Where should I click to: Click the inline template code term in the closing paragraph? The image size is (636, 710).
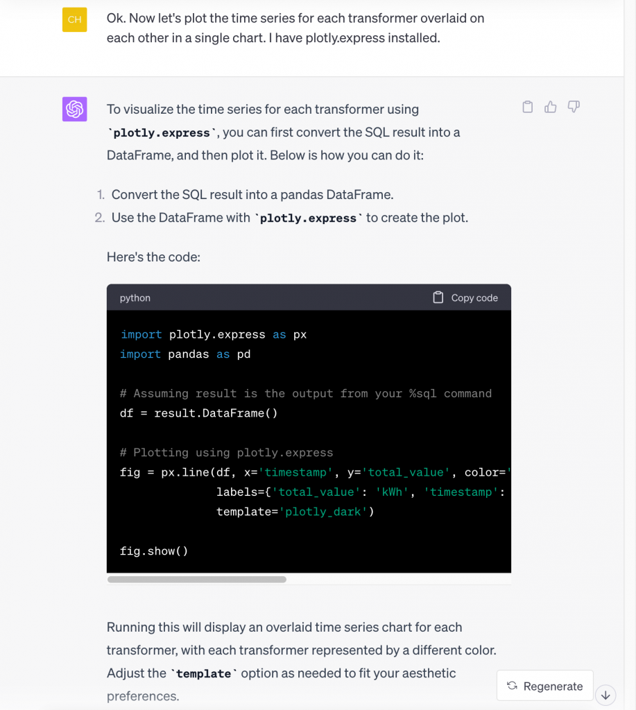coord(204,673)
